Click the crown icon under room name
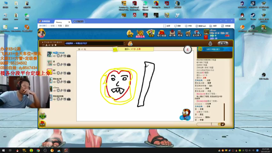The height and width of the screenshot is (153, 272). 52,45
